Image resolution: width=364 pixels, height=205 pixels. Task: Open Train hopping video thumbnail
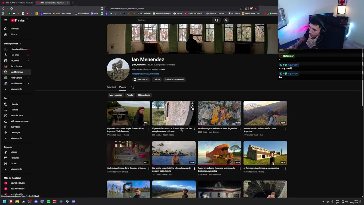[128, 113]
